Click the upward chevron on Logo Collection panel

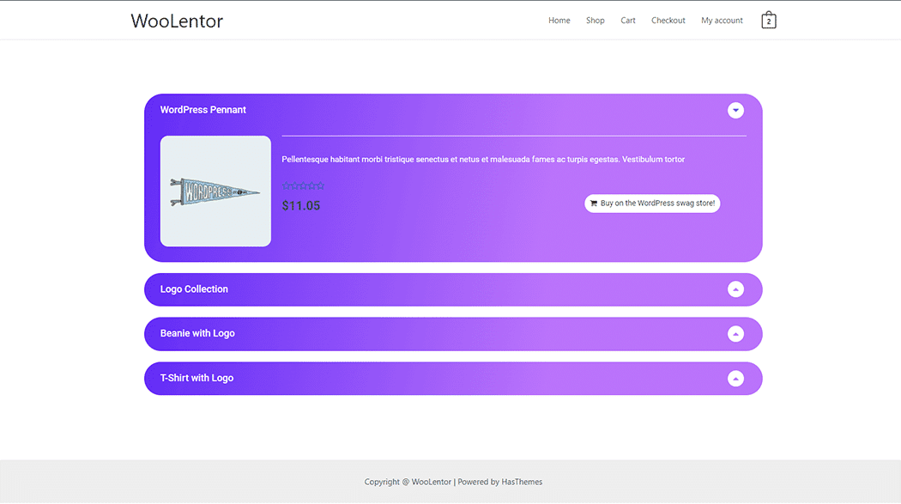(735, 289)
